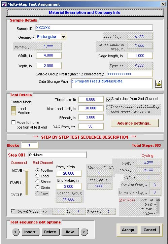The width and height of the screenshot is (168, 244).
Task: Click the Blocks count field
Action: click(30, 145)
